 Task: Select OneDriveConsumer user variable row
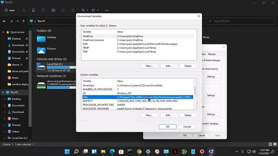pos(138,40)
